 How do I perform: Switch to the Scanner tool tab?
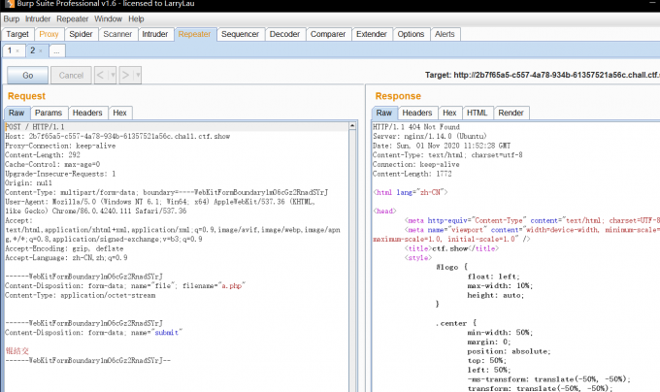pos(117,34)
